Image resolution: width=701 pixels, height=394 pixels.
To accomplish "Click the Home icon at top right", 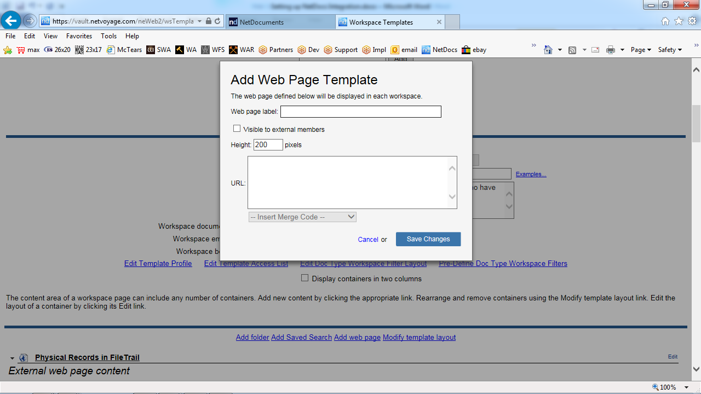I will [x=665, y=21].
